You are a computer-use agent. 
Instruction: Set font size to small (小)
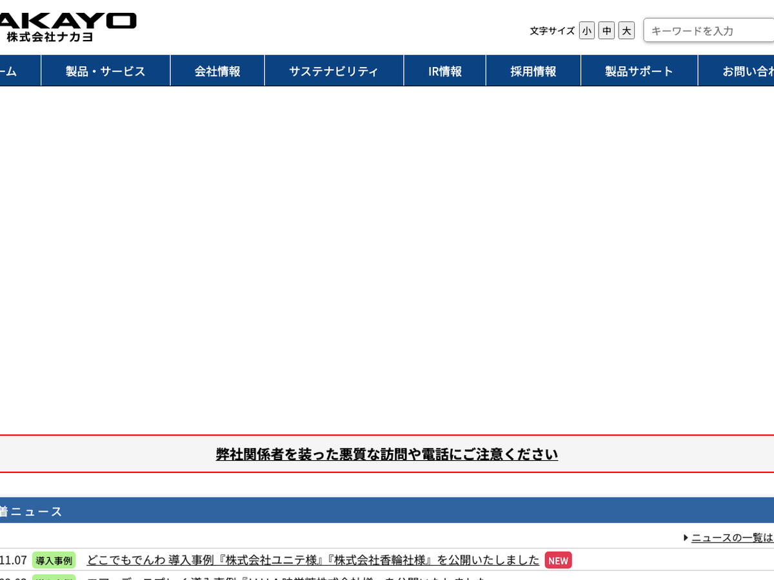click(x=586, y=31)
